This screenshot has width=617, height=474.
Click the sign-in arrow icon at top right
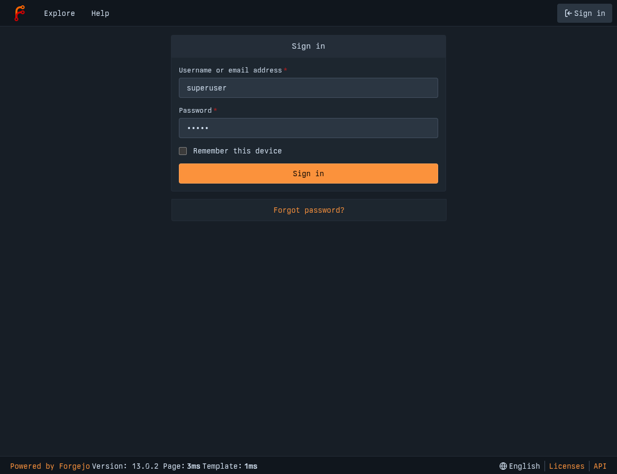pyautogui.click(x=568, y=13)
